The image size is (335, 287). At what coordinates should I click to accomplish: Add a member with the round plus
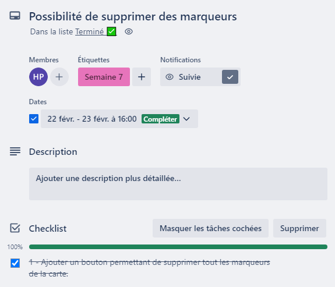pos(59,77)
